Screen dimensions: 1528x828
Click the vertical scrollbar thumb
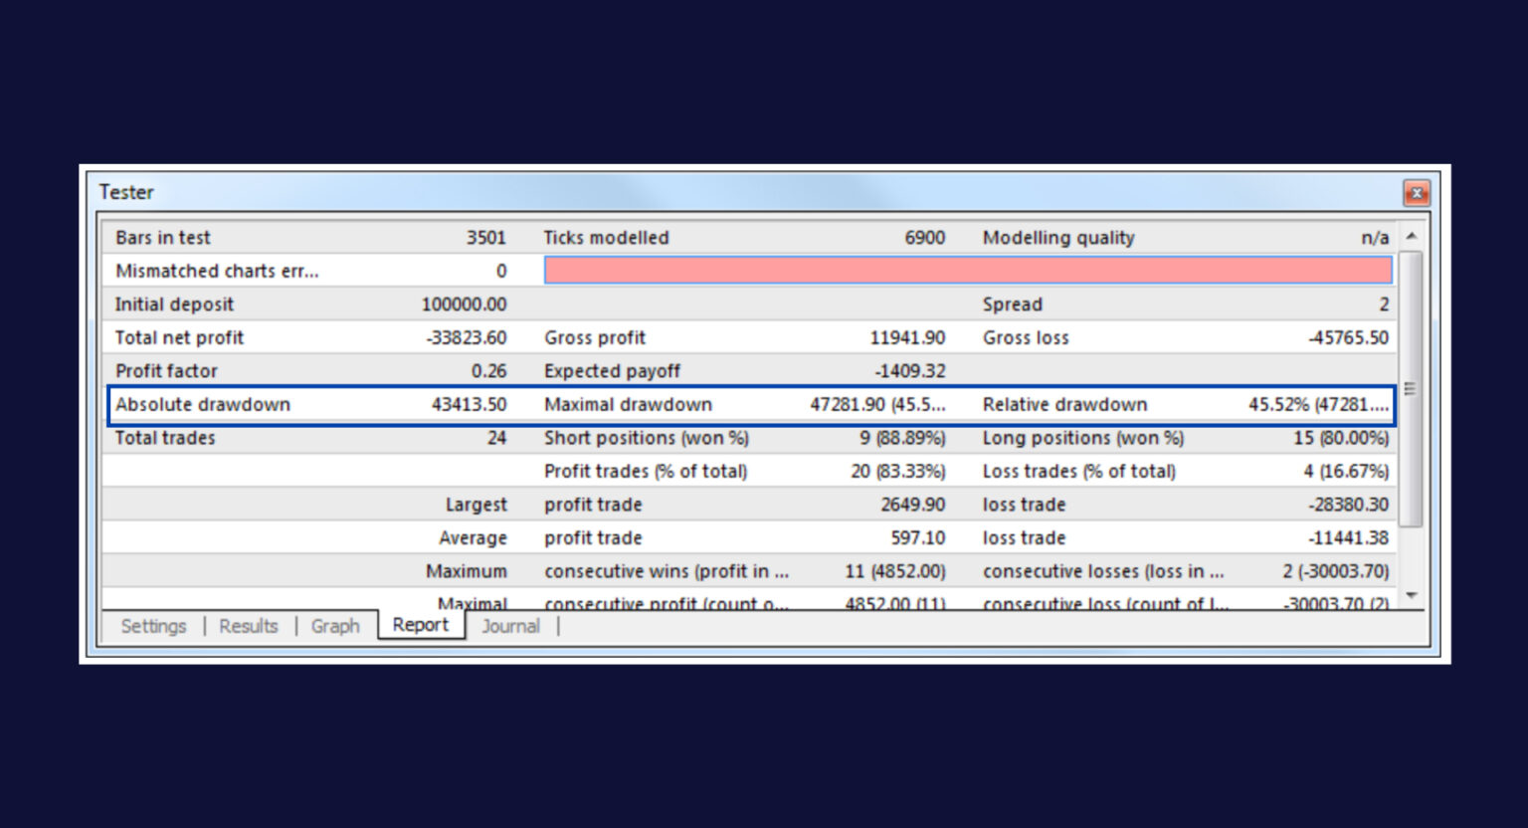point(1411,388)
